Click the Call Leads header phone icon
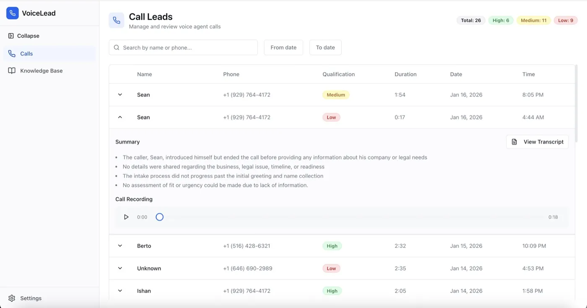 coord(117,21)
